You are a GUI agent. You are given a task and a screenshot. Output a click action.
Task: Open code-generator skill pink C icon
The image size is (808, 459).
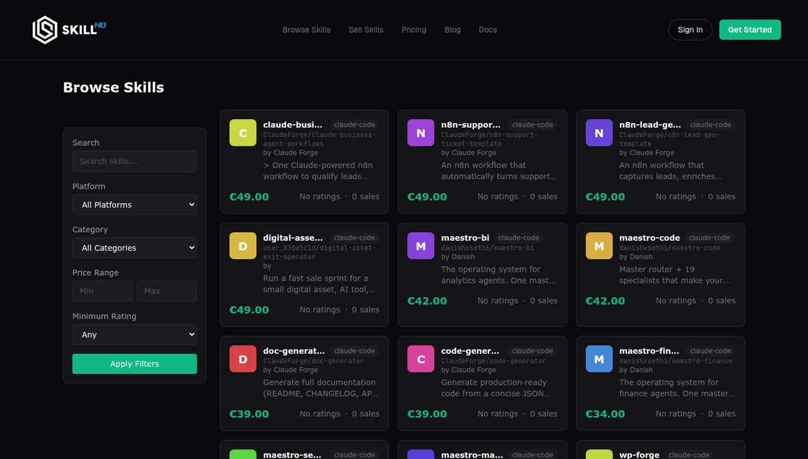(x=421, y=359)
